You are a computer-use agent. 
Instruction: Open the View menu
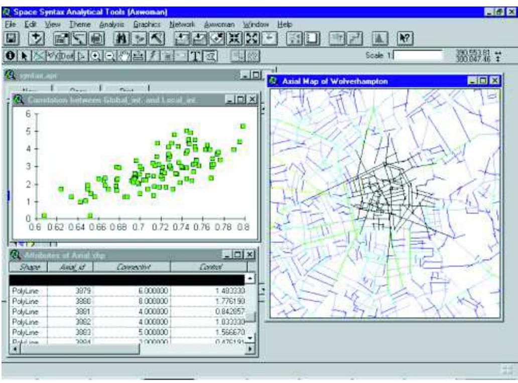click(x=53, y=25)
